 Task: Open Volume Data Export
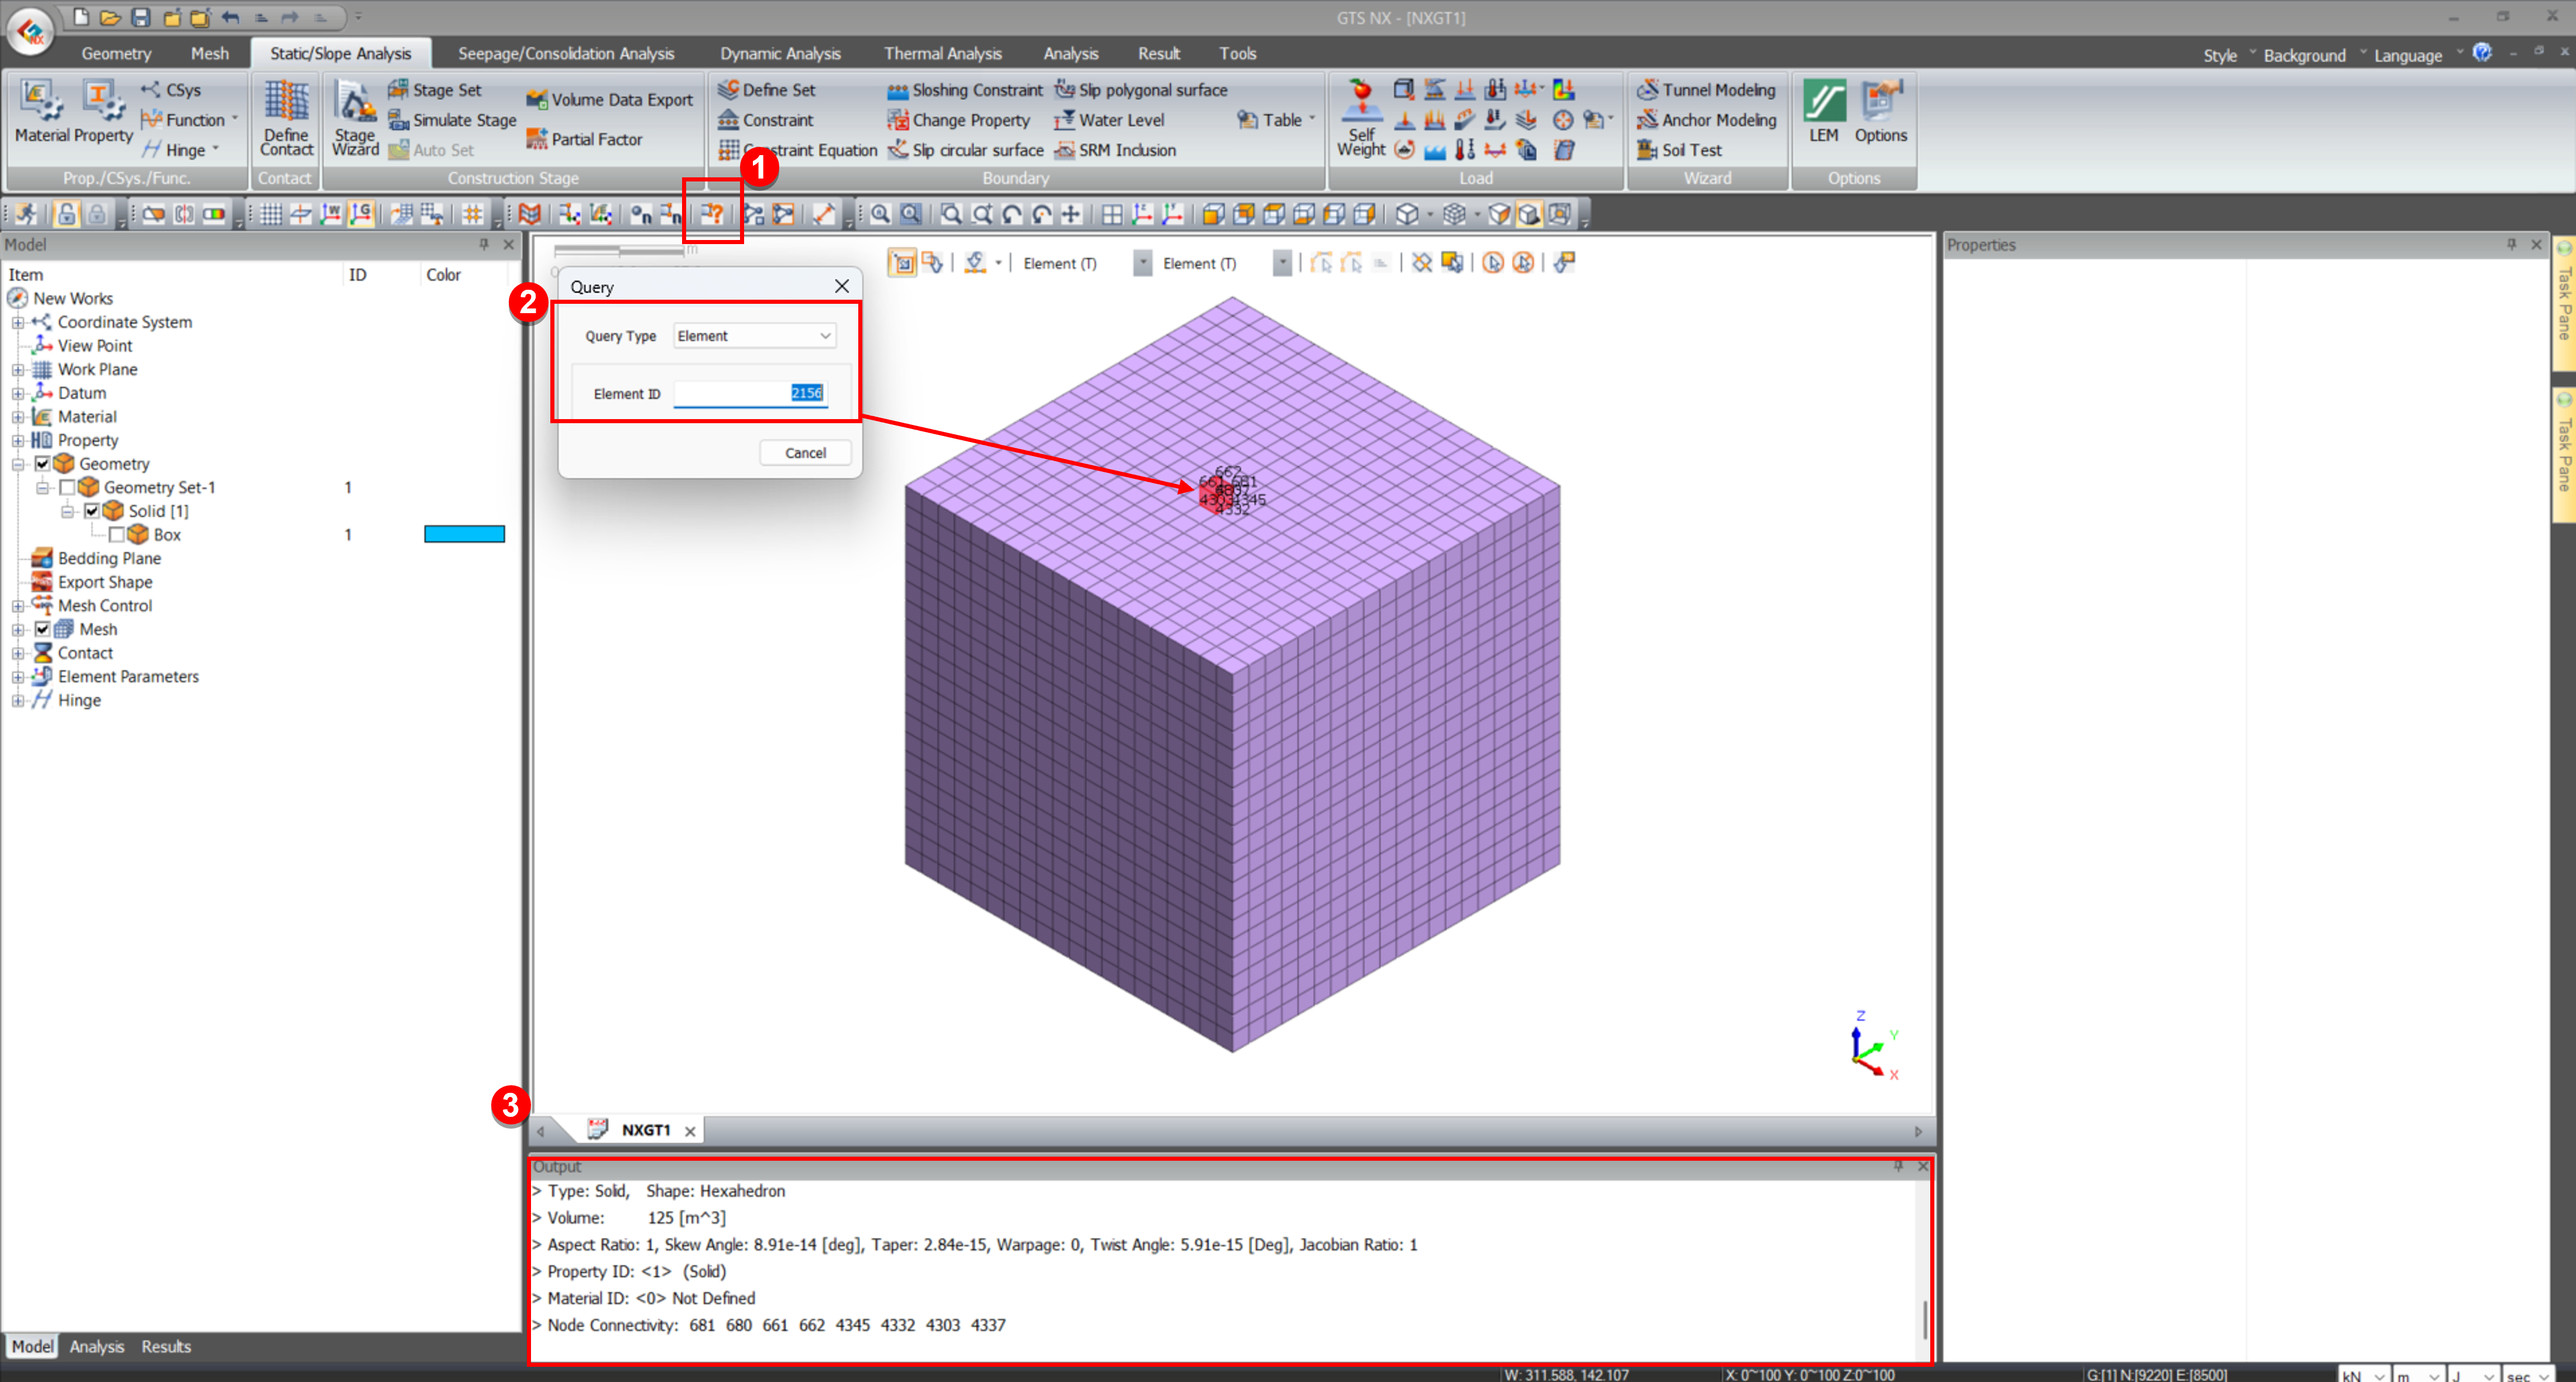(x=609, y=100)
